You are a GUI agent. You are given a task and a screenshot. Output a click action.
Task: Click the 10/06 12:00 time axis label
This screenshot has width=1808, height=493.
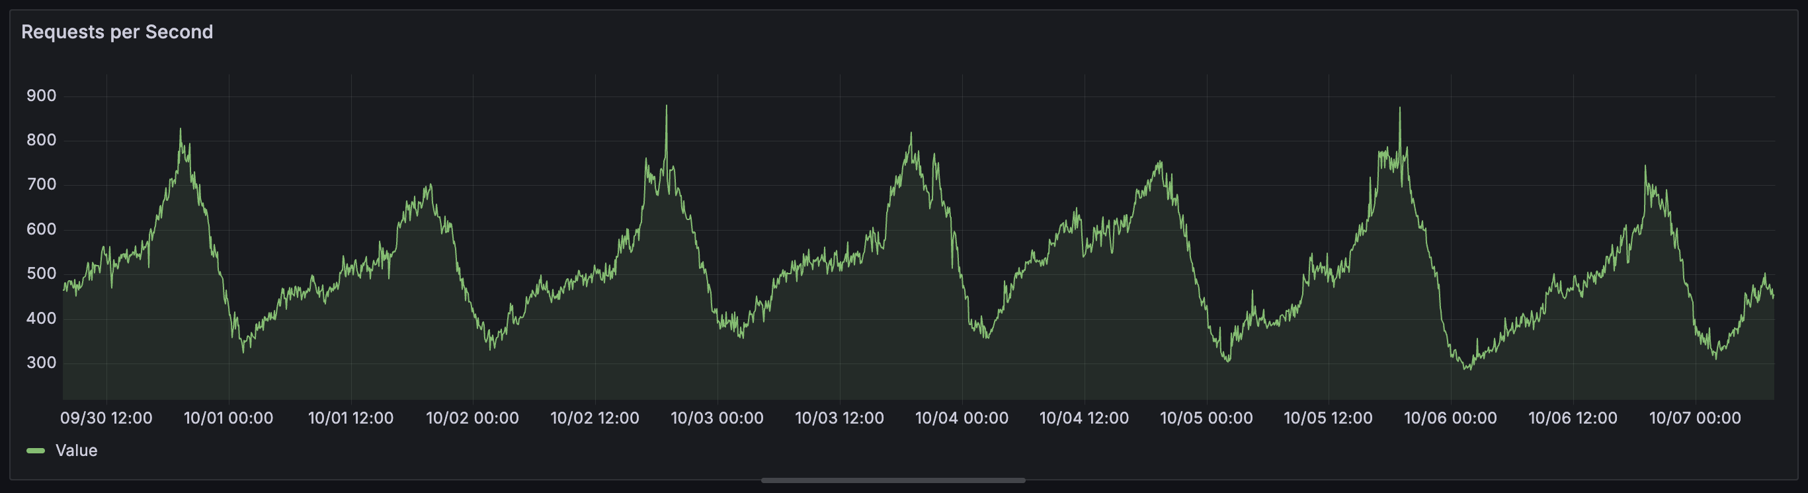(x=1573, y=419)
